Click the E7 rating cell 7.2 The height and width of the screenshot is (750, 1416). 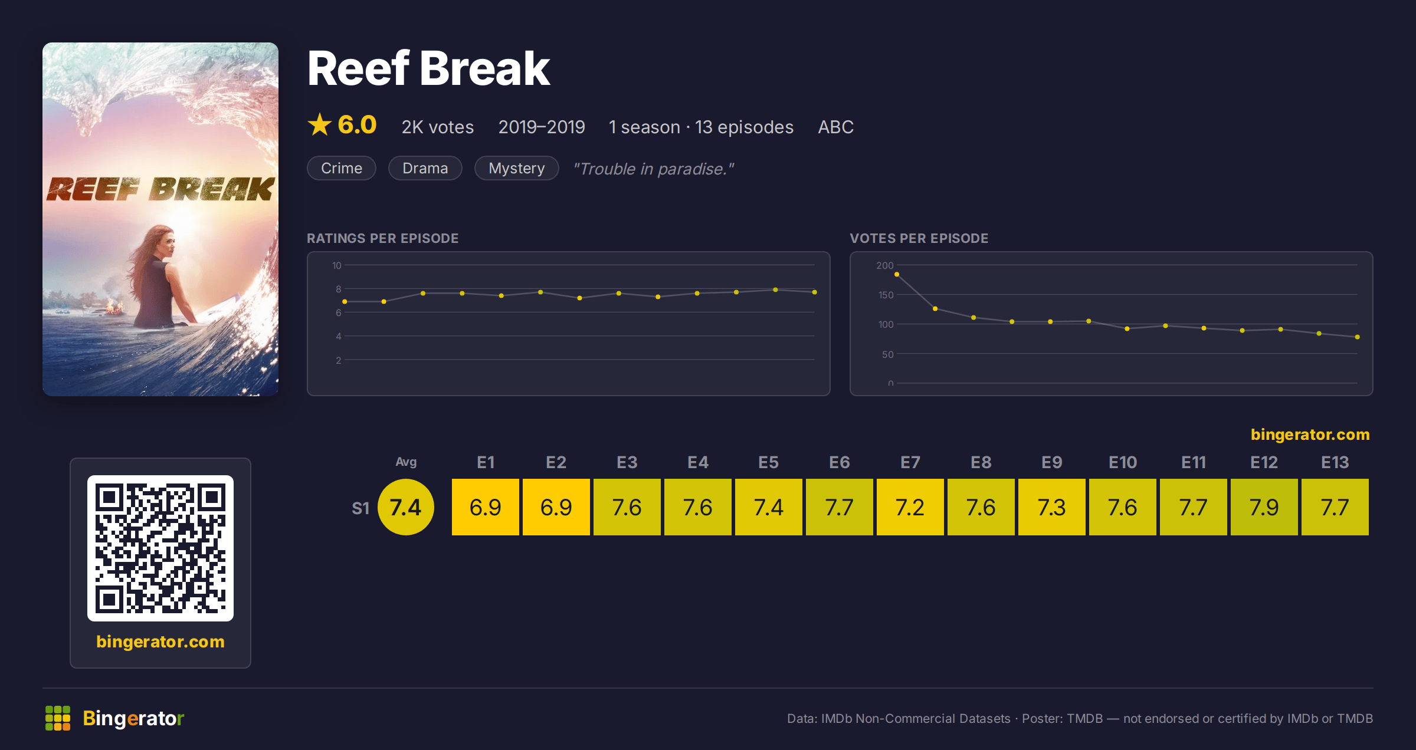click(x=910, y=507)
